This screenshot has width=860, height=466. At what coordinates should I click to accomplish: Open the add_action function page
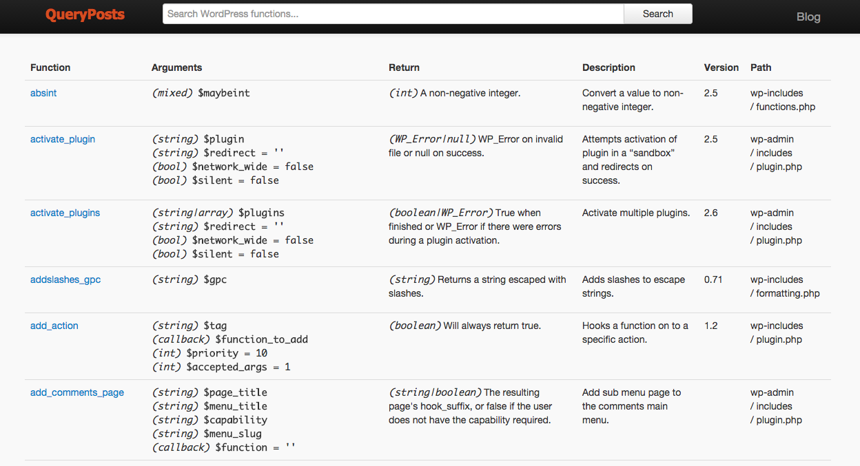(54, 326)
